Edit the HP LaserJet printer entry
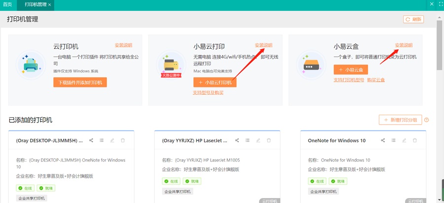Viewport: 444px width, 203px height. click(x=258, y=140)
